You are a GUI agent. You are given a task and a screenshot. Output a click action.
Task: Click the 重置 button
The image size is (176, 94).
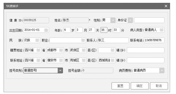(120, 86)
